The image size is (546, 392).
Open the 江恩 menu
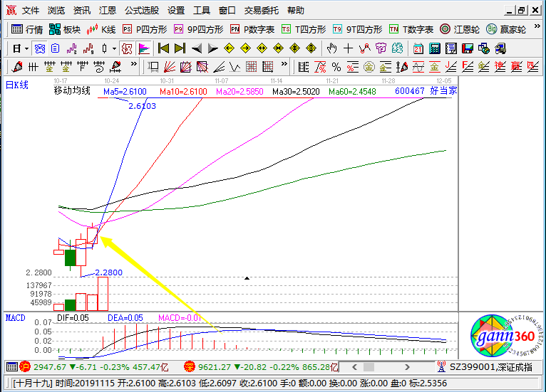(107, 11)
